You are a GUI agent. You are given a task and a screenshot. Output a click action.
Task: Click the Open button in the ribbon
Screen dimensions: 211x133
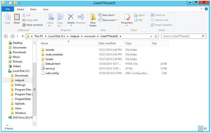pos(140,15)
